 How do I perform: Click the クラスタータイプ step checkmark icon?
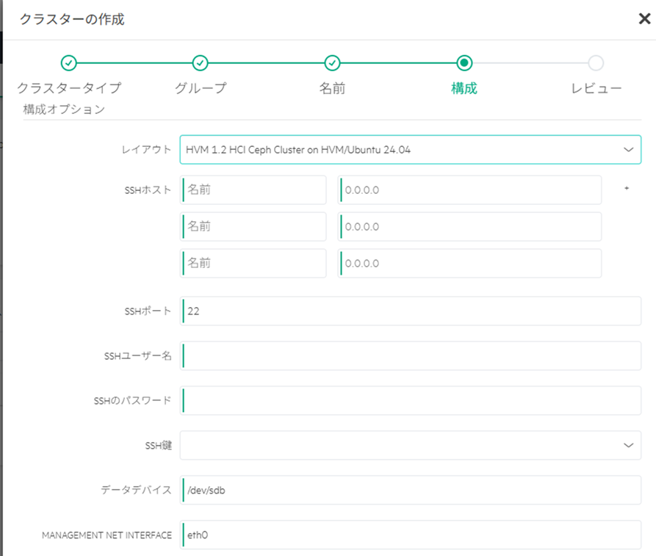[68, 63]
